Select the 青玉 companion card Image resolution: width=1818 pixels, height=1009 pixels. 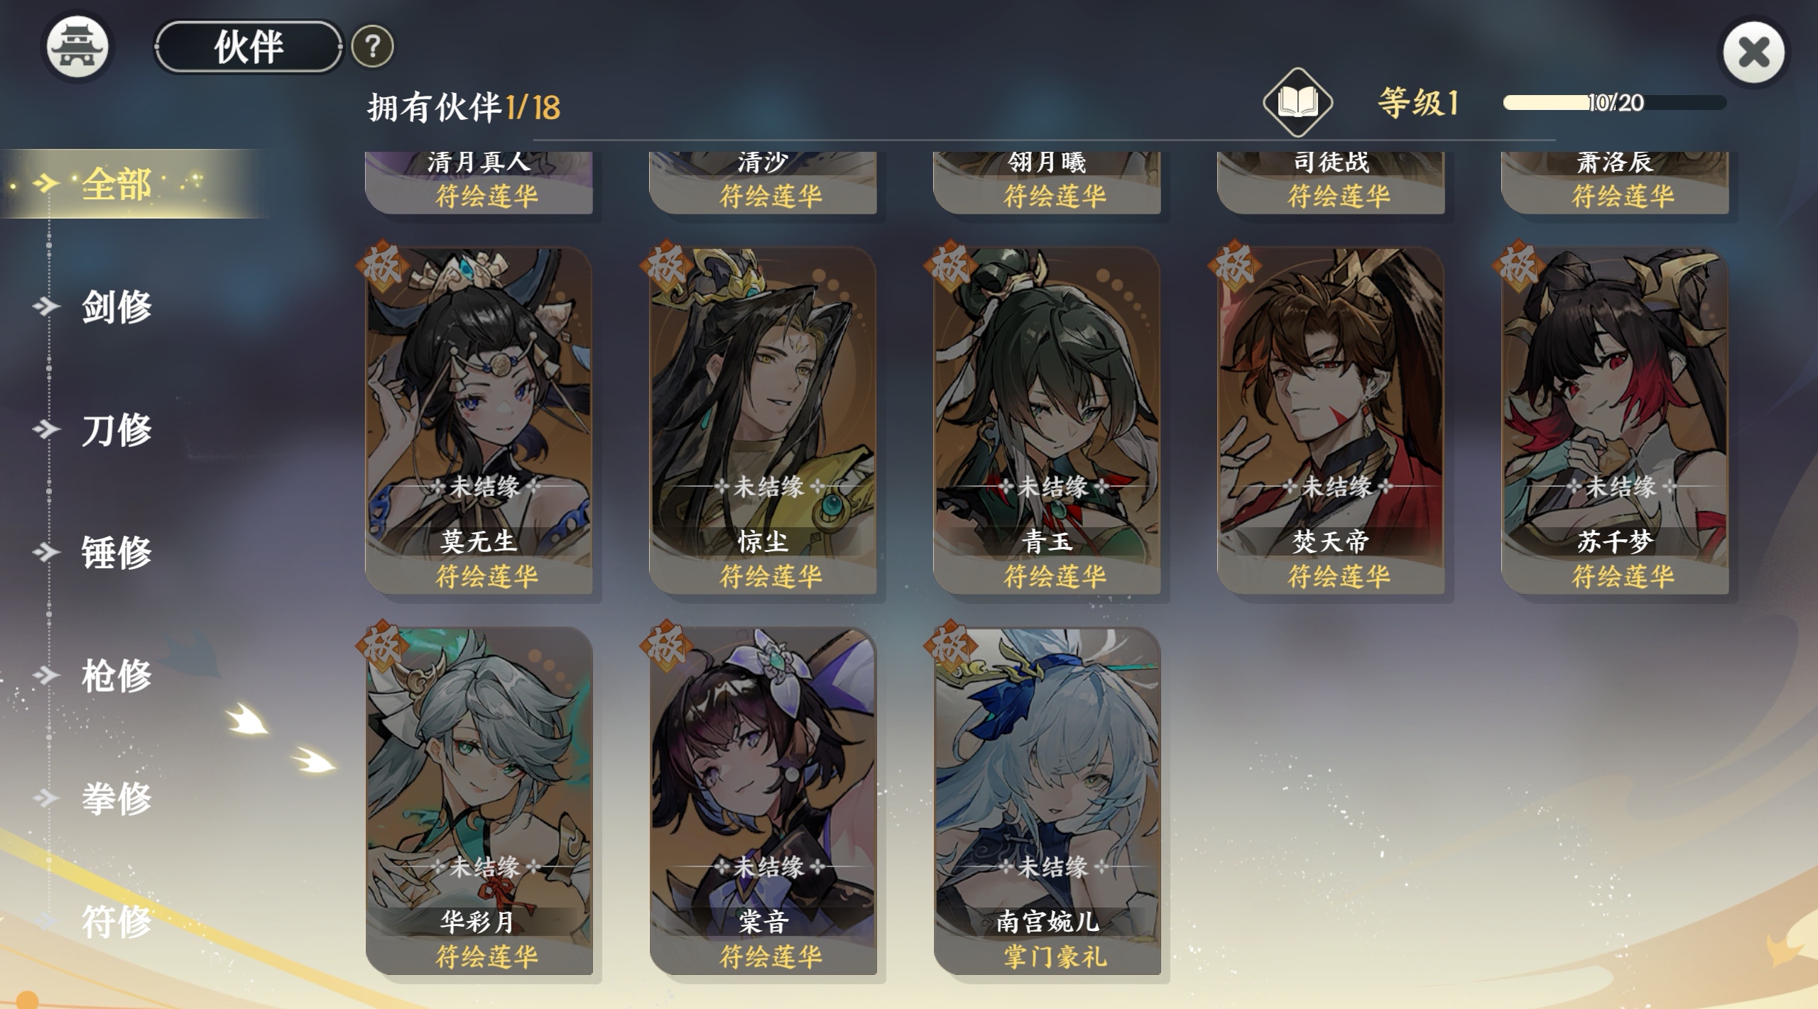(x=1047, y=420)
